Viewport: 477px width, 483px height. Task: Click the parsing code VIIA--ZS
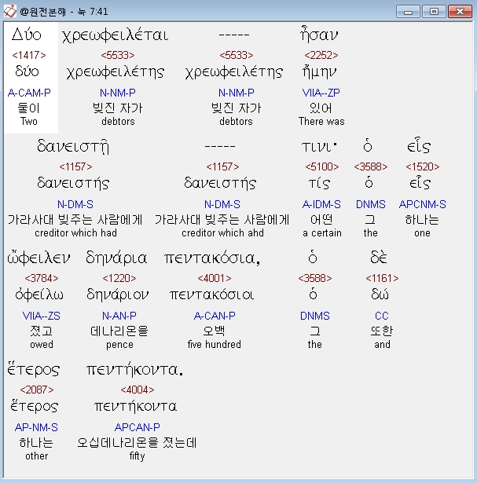pyautogui.click(x=42, y=316)
